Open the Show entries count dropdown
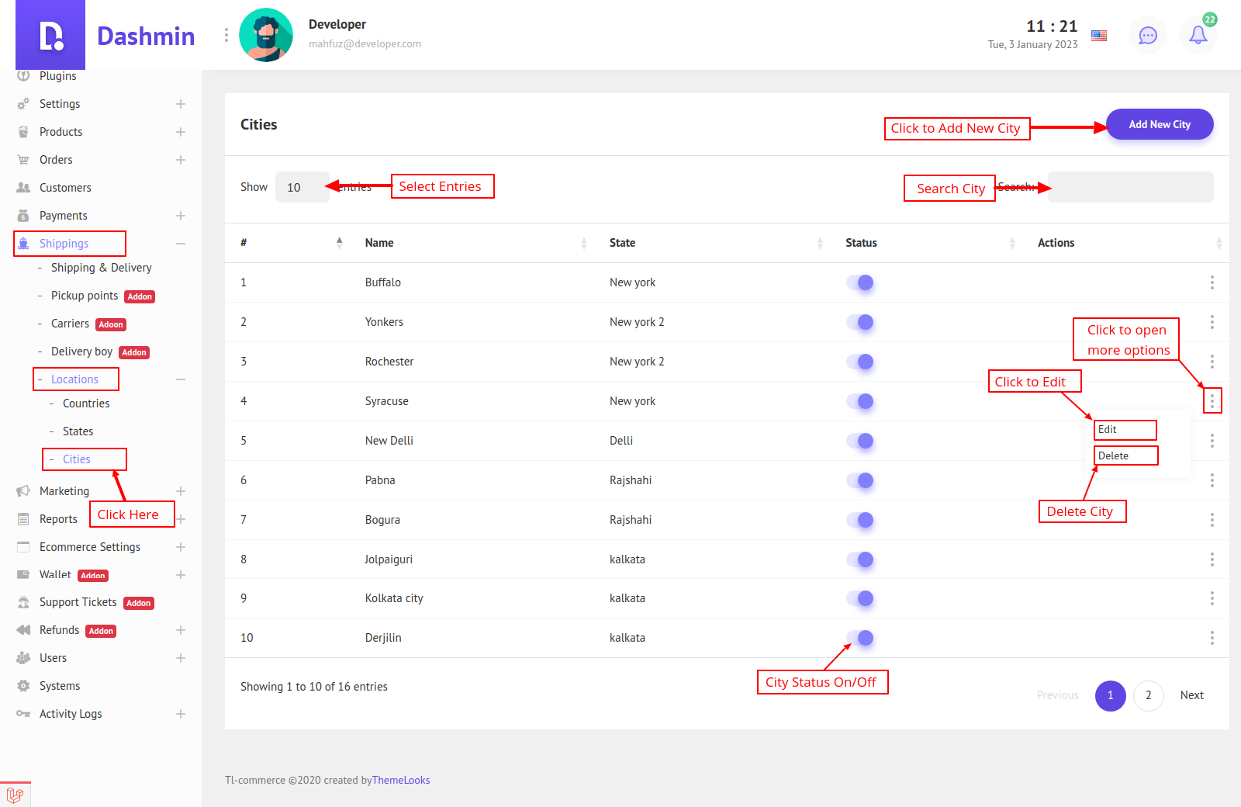Image resolution: width=1241 pixels, height=807 pixels. (x=302, y=187)
